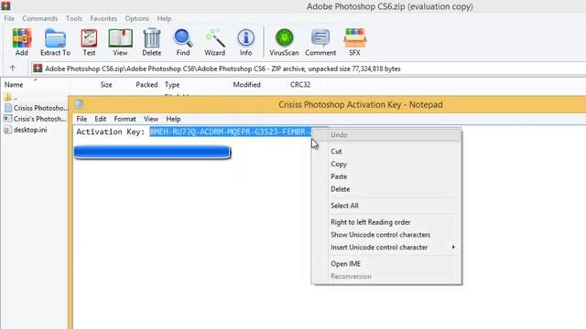Open WinRAR Tools menu
This screenshot has height=329, width=586.
coord(74,18)
